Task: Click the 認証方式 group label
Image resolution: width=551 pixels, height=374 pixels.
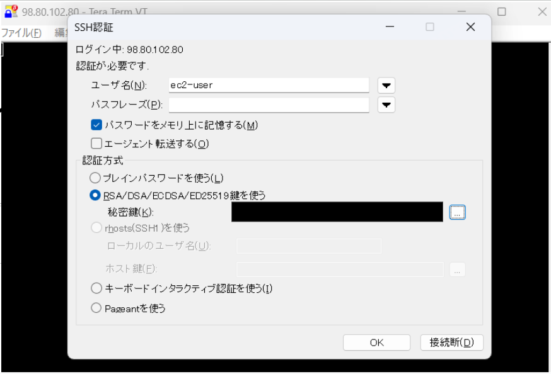Action: tap(103, 161)
